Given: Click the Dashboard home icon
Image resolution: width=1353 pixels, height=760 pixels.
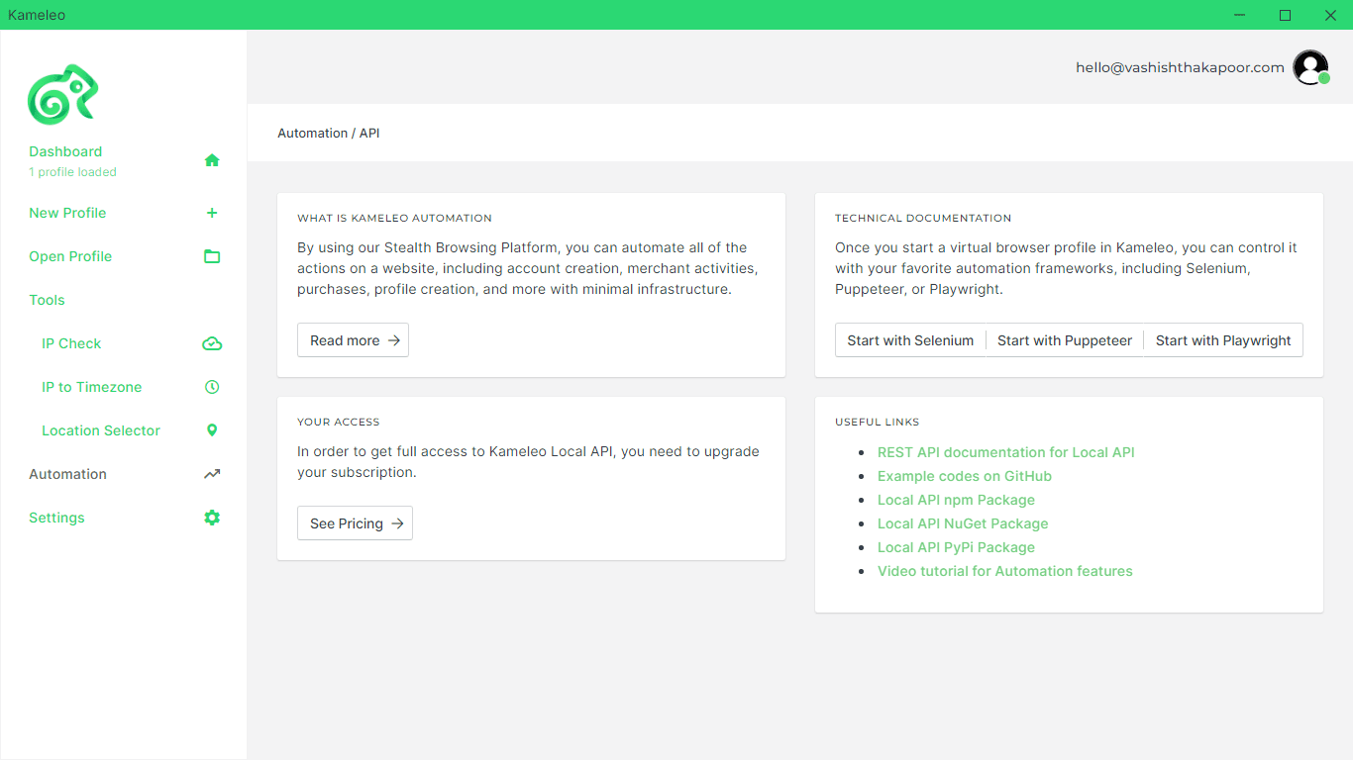Looking at the screenshot, I should click(x=212, y=160).
